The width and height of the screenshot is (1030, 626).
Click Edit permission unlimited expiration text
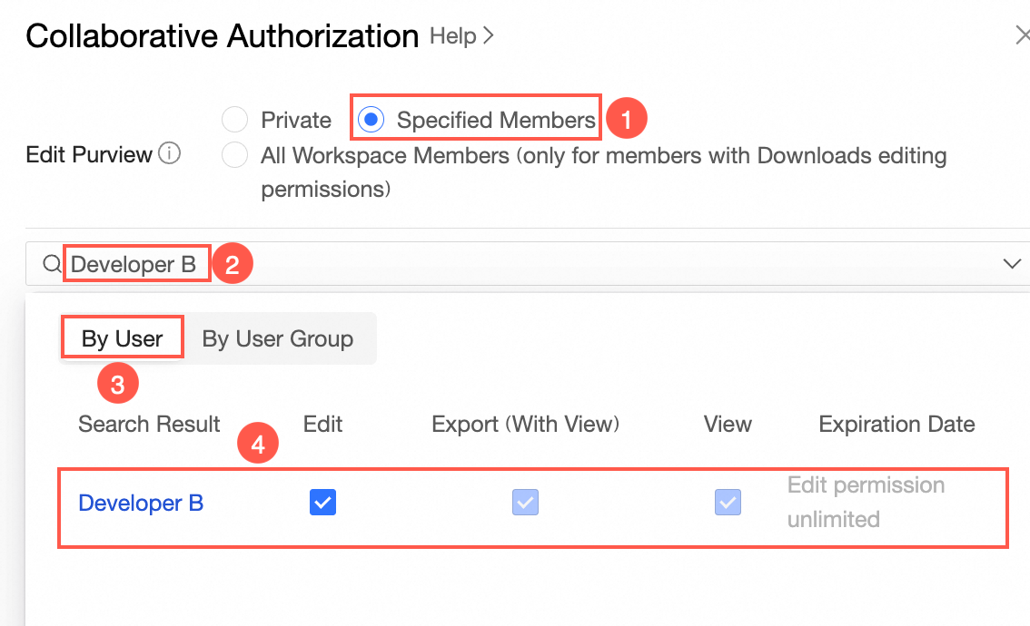click(x=866, y=502)
